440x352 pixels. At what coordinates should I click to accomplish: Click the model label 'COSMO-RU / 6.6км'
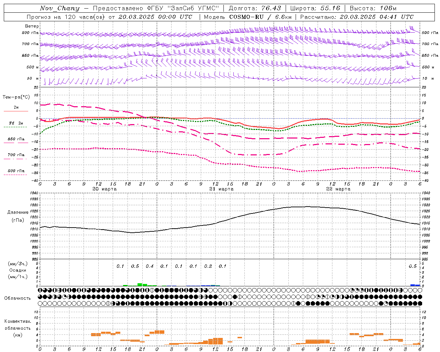(x=261, y=17)
